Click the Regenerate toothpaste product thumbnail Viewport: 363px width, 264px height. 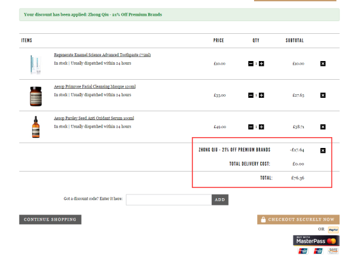tap(36, 64)
